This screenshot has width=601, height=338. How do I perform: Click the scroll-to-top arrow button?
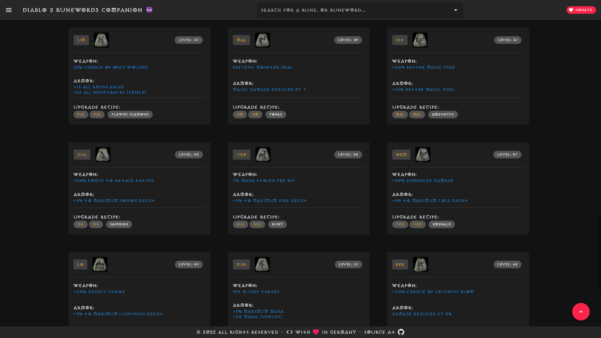tap(581, 312)
